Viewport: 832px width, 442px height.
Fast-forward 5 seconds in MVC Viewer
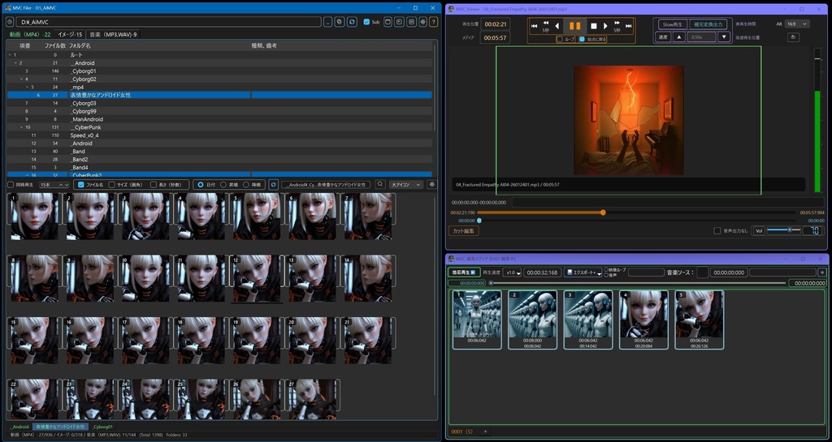click(x=617, y=27)
